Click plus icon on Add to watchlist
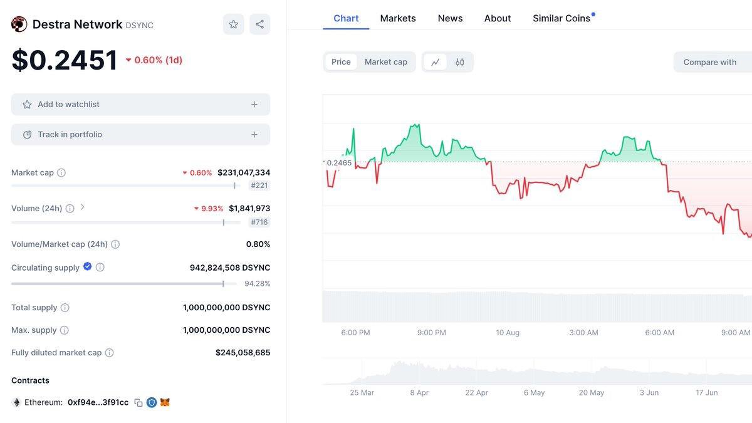This screenshot has width=752, height=423. (x=254, y=105)
